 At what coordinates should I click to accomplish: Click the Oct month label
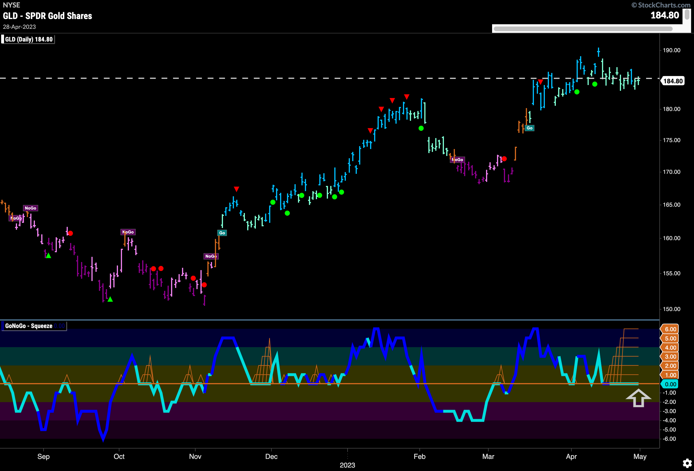[x=119, y=456]
